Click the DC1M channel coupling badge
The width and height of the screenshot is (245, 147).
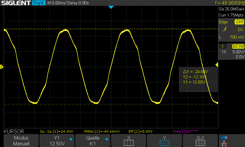[x=238, y=46]
